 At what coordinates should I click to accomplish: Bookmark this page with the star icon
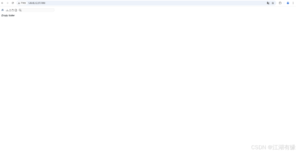coord(273,3)
